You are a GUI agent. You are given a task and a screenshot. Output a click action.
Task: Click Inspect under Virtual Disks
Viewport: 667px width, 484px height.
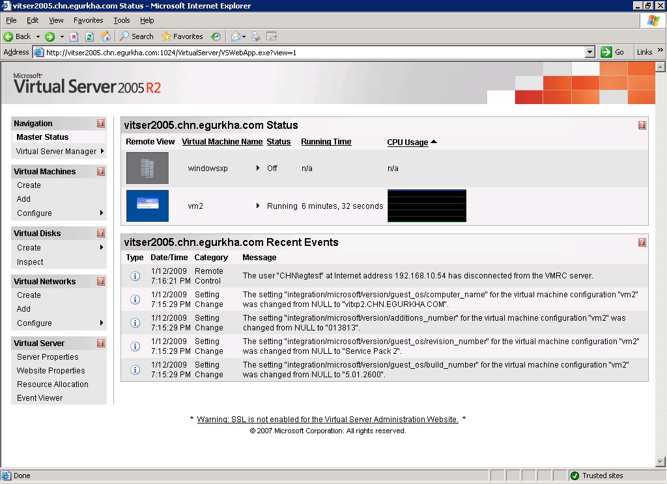click(30, 262)
